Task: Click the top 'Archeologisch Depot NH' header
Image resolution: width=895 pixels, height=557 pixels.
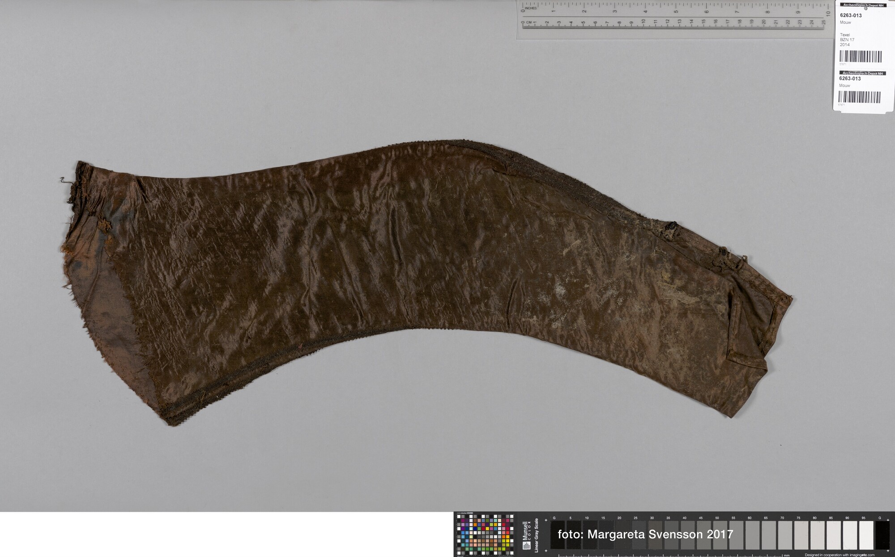Action: [x=863, y=5]
